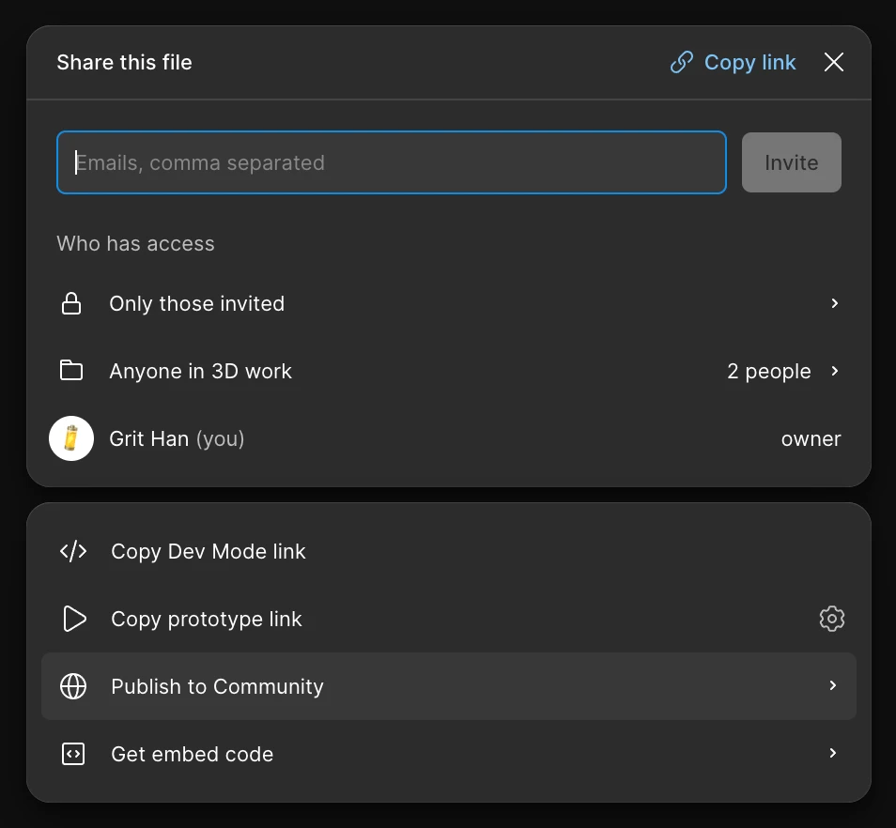Screen dimensions: 896x828
Task: Click Grit Han's avatar image
Action: pos(71,438)
